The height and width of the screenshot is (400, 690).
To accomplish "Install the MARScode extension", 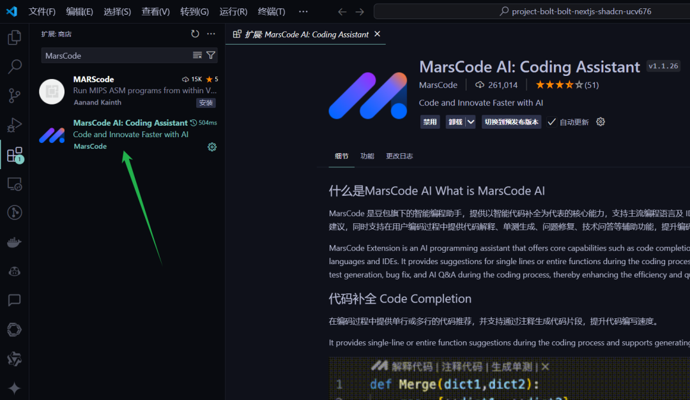I will tap(206, 103).
